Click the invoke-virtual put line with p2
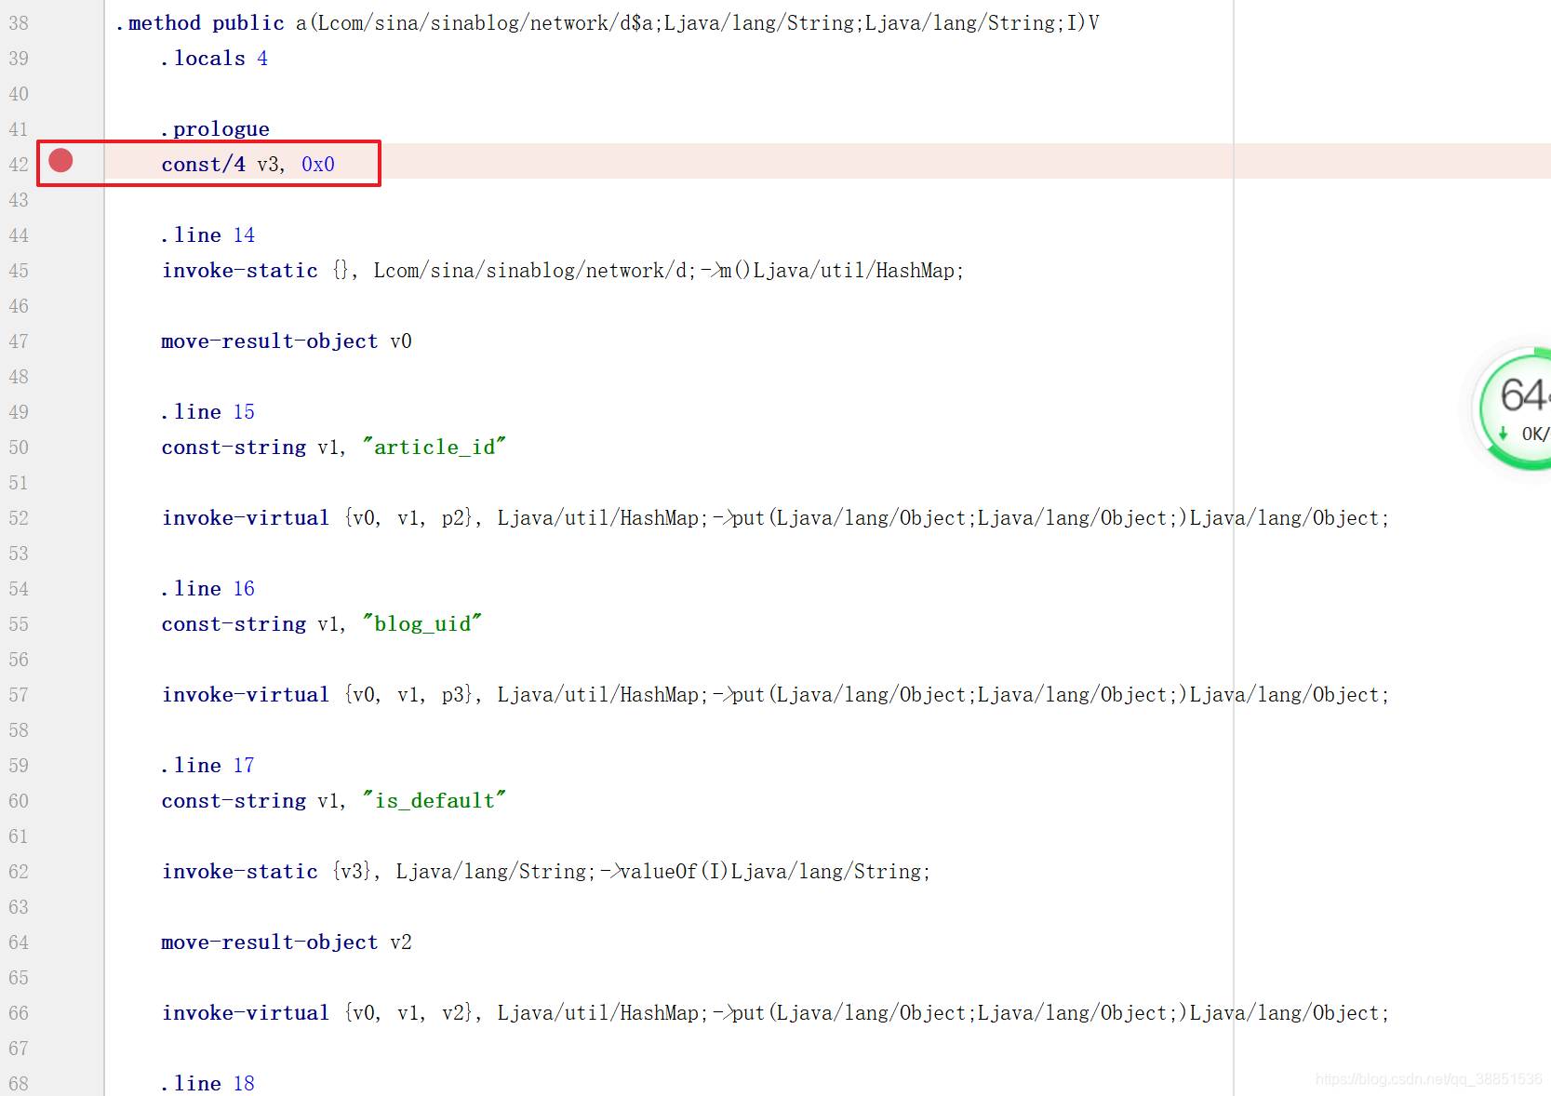The height and width of the screenshot is (1096, 1551). pyautogui.click(x=775, y=518)
